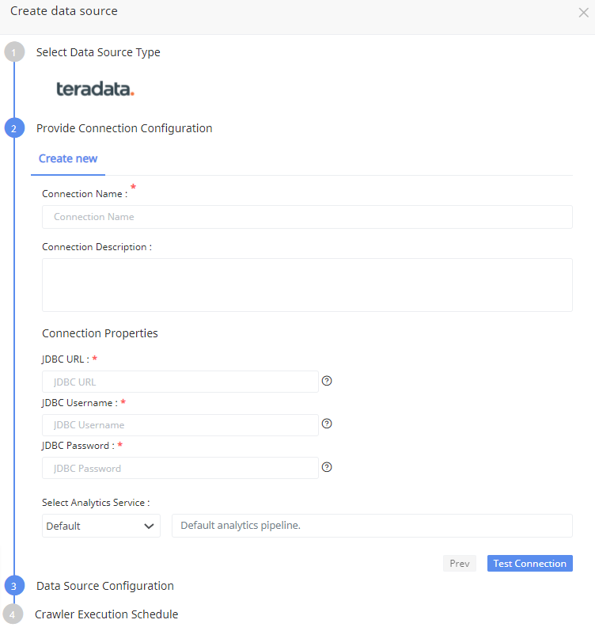
Task: Click the JDBC URL text field
Action: pyautogui.click(x=180, y=382)
